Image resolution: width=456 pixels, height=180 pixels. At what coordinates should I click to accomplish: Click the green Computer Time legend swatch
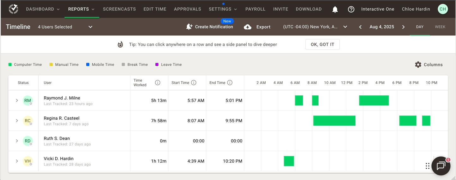point(10,64)
